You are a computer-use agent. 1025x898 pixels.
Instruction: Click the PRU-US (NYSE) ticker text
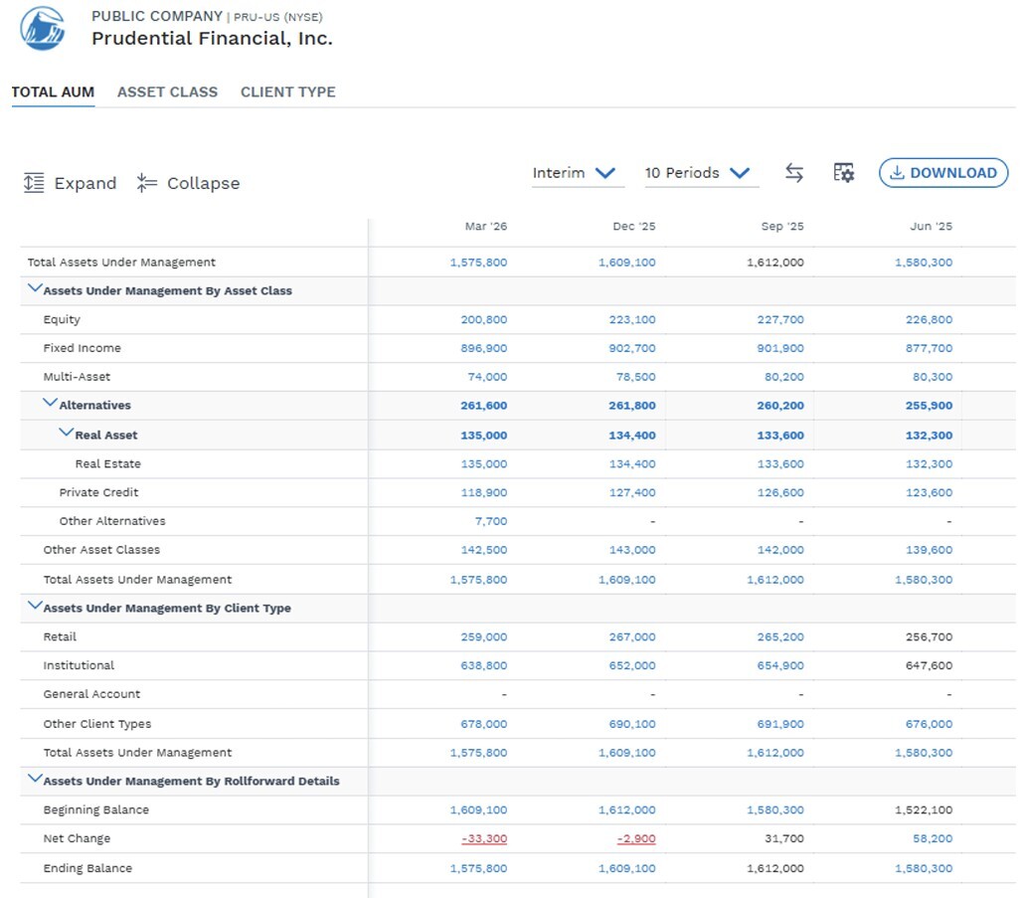tap(277, 17)
